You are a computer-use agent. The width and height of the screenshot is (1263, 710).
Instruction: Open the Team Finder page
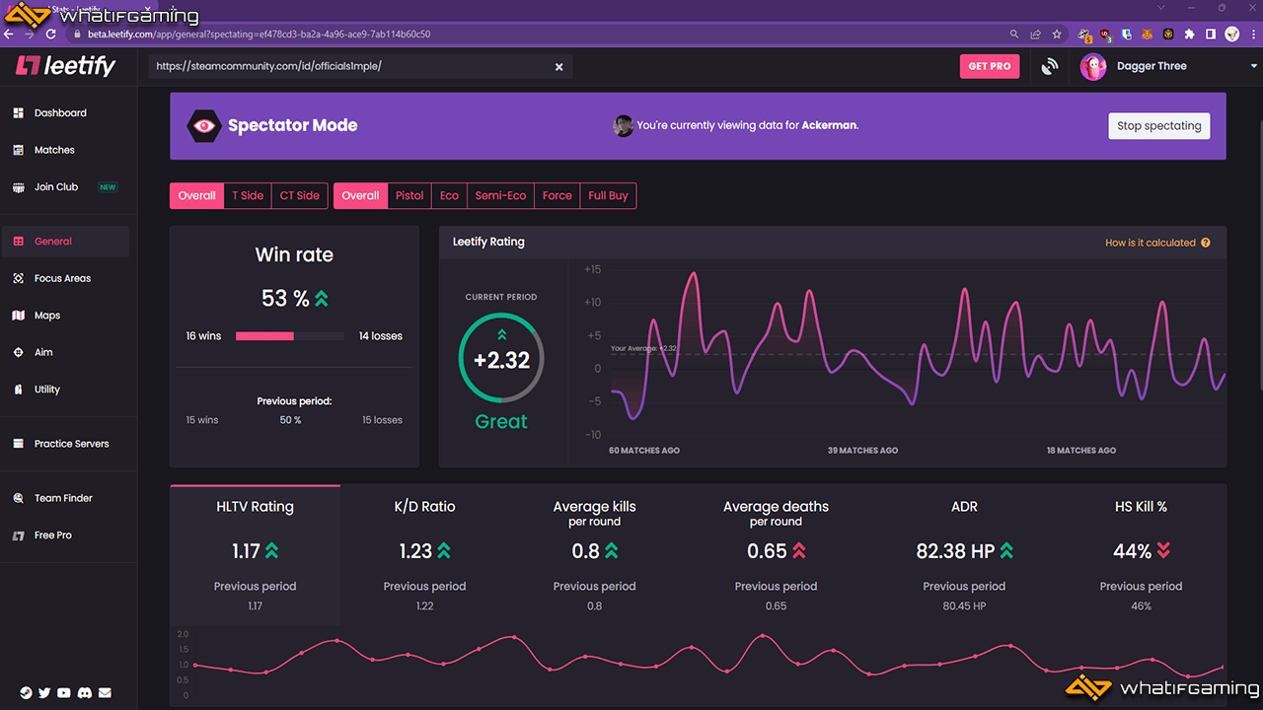[64, 498]
